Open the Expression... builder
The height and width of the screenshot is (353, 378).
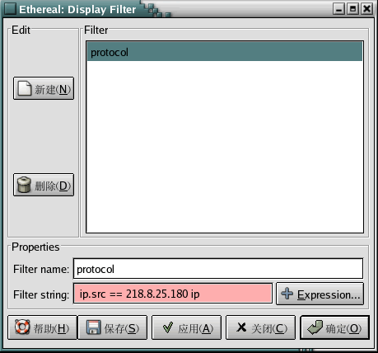pos(320,294)
